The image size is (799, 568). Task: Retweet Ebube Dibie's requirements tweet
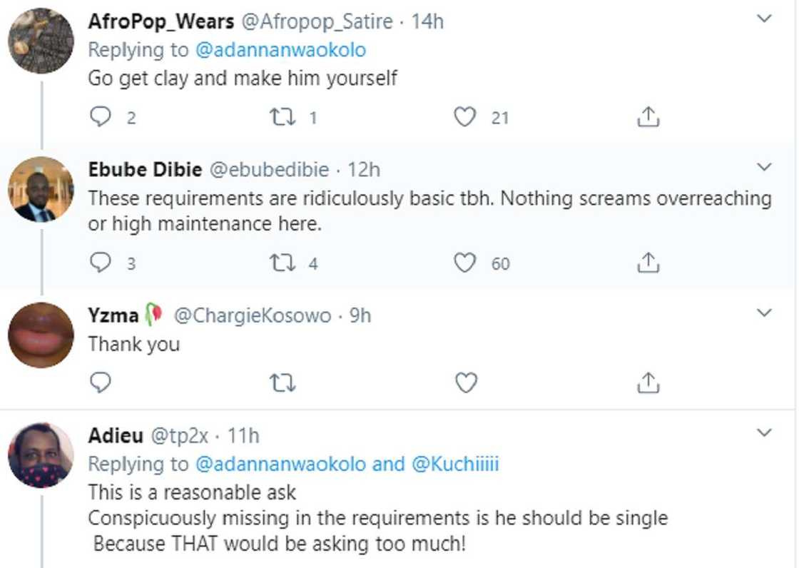[x=284, y=264]
